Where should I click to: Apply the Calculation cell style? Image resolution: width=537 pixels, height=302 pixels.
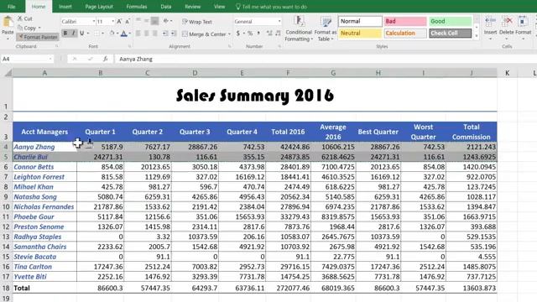405,34
